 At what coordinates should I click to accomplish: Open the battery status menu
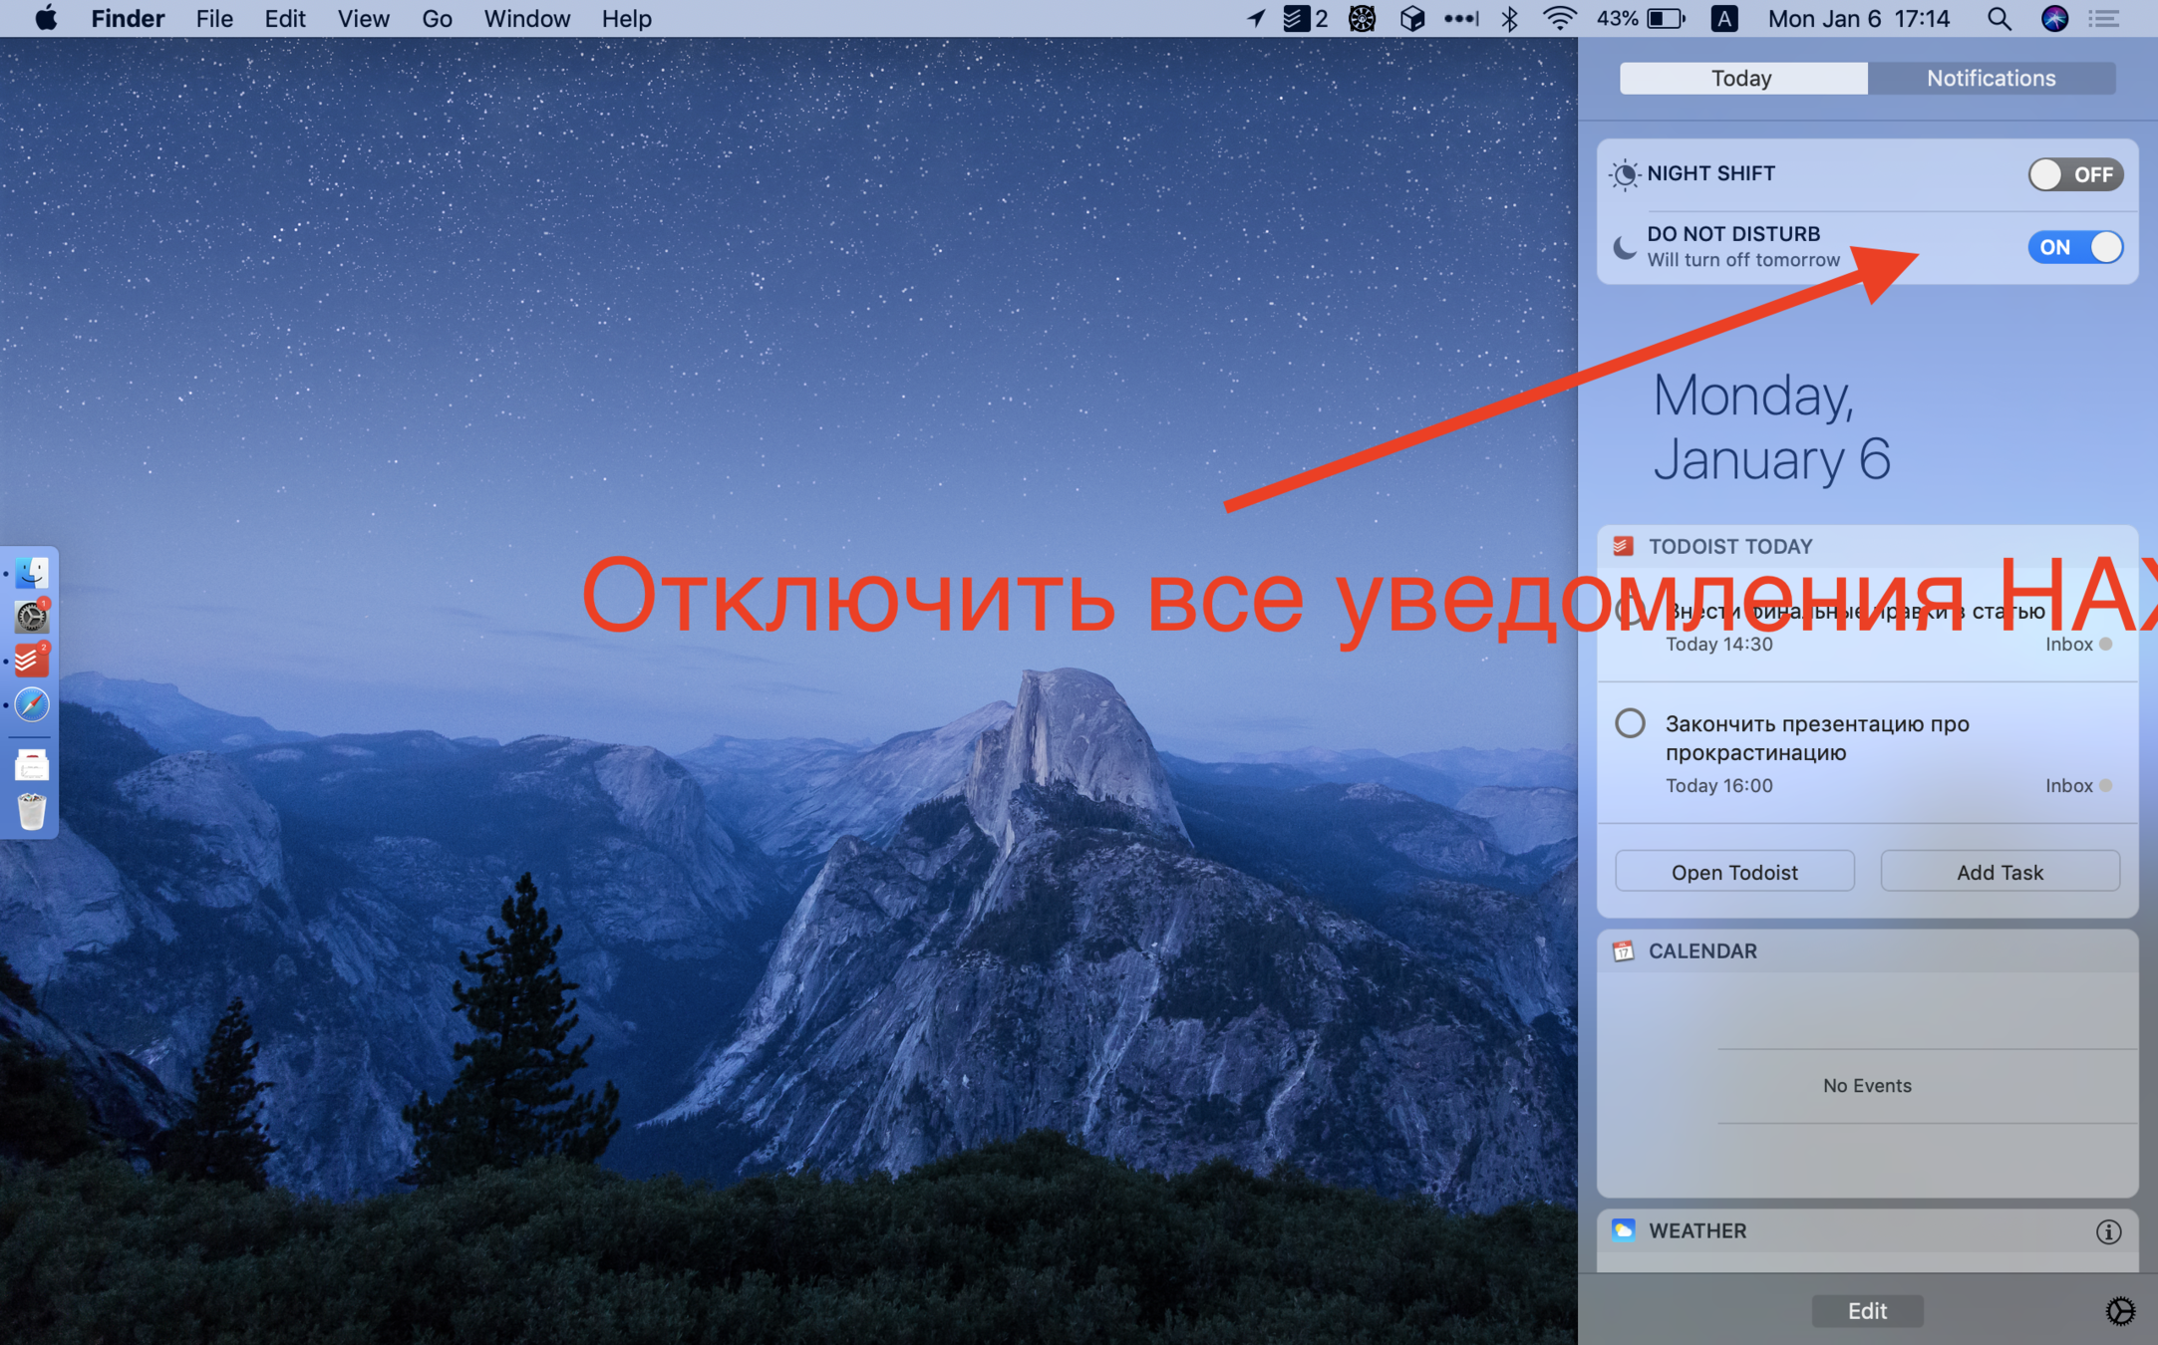[1665, 19]
